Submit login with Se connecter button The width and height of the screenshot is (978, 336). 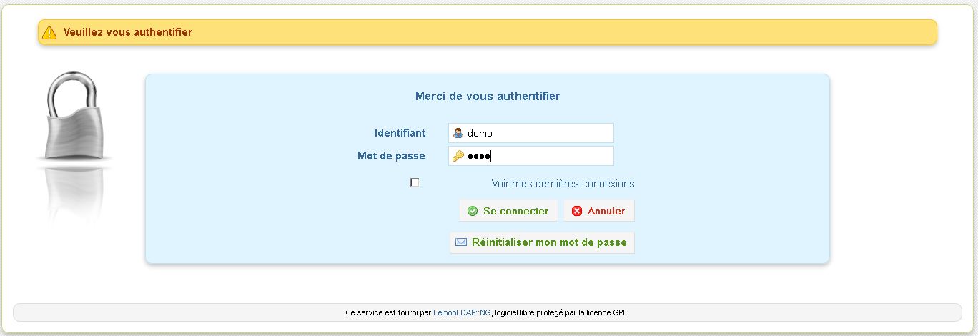point(508,211)
